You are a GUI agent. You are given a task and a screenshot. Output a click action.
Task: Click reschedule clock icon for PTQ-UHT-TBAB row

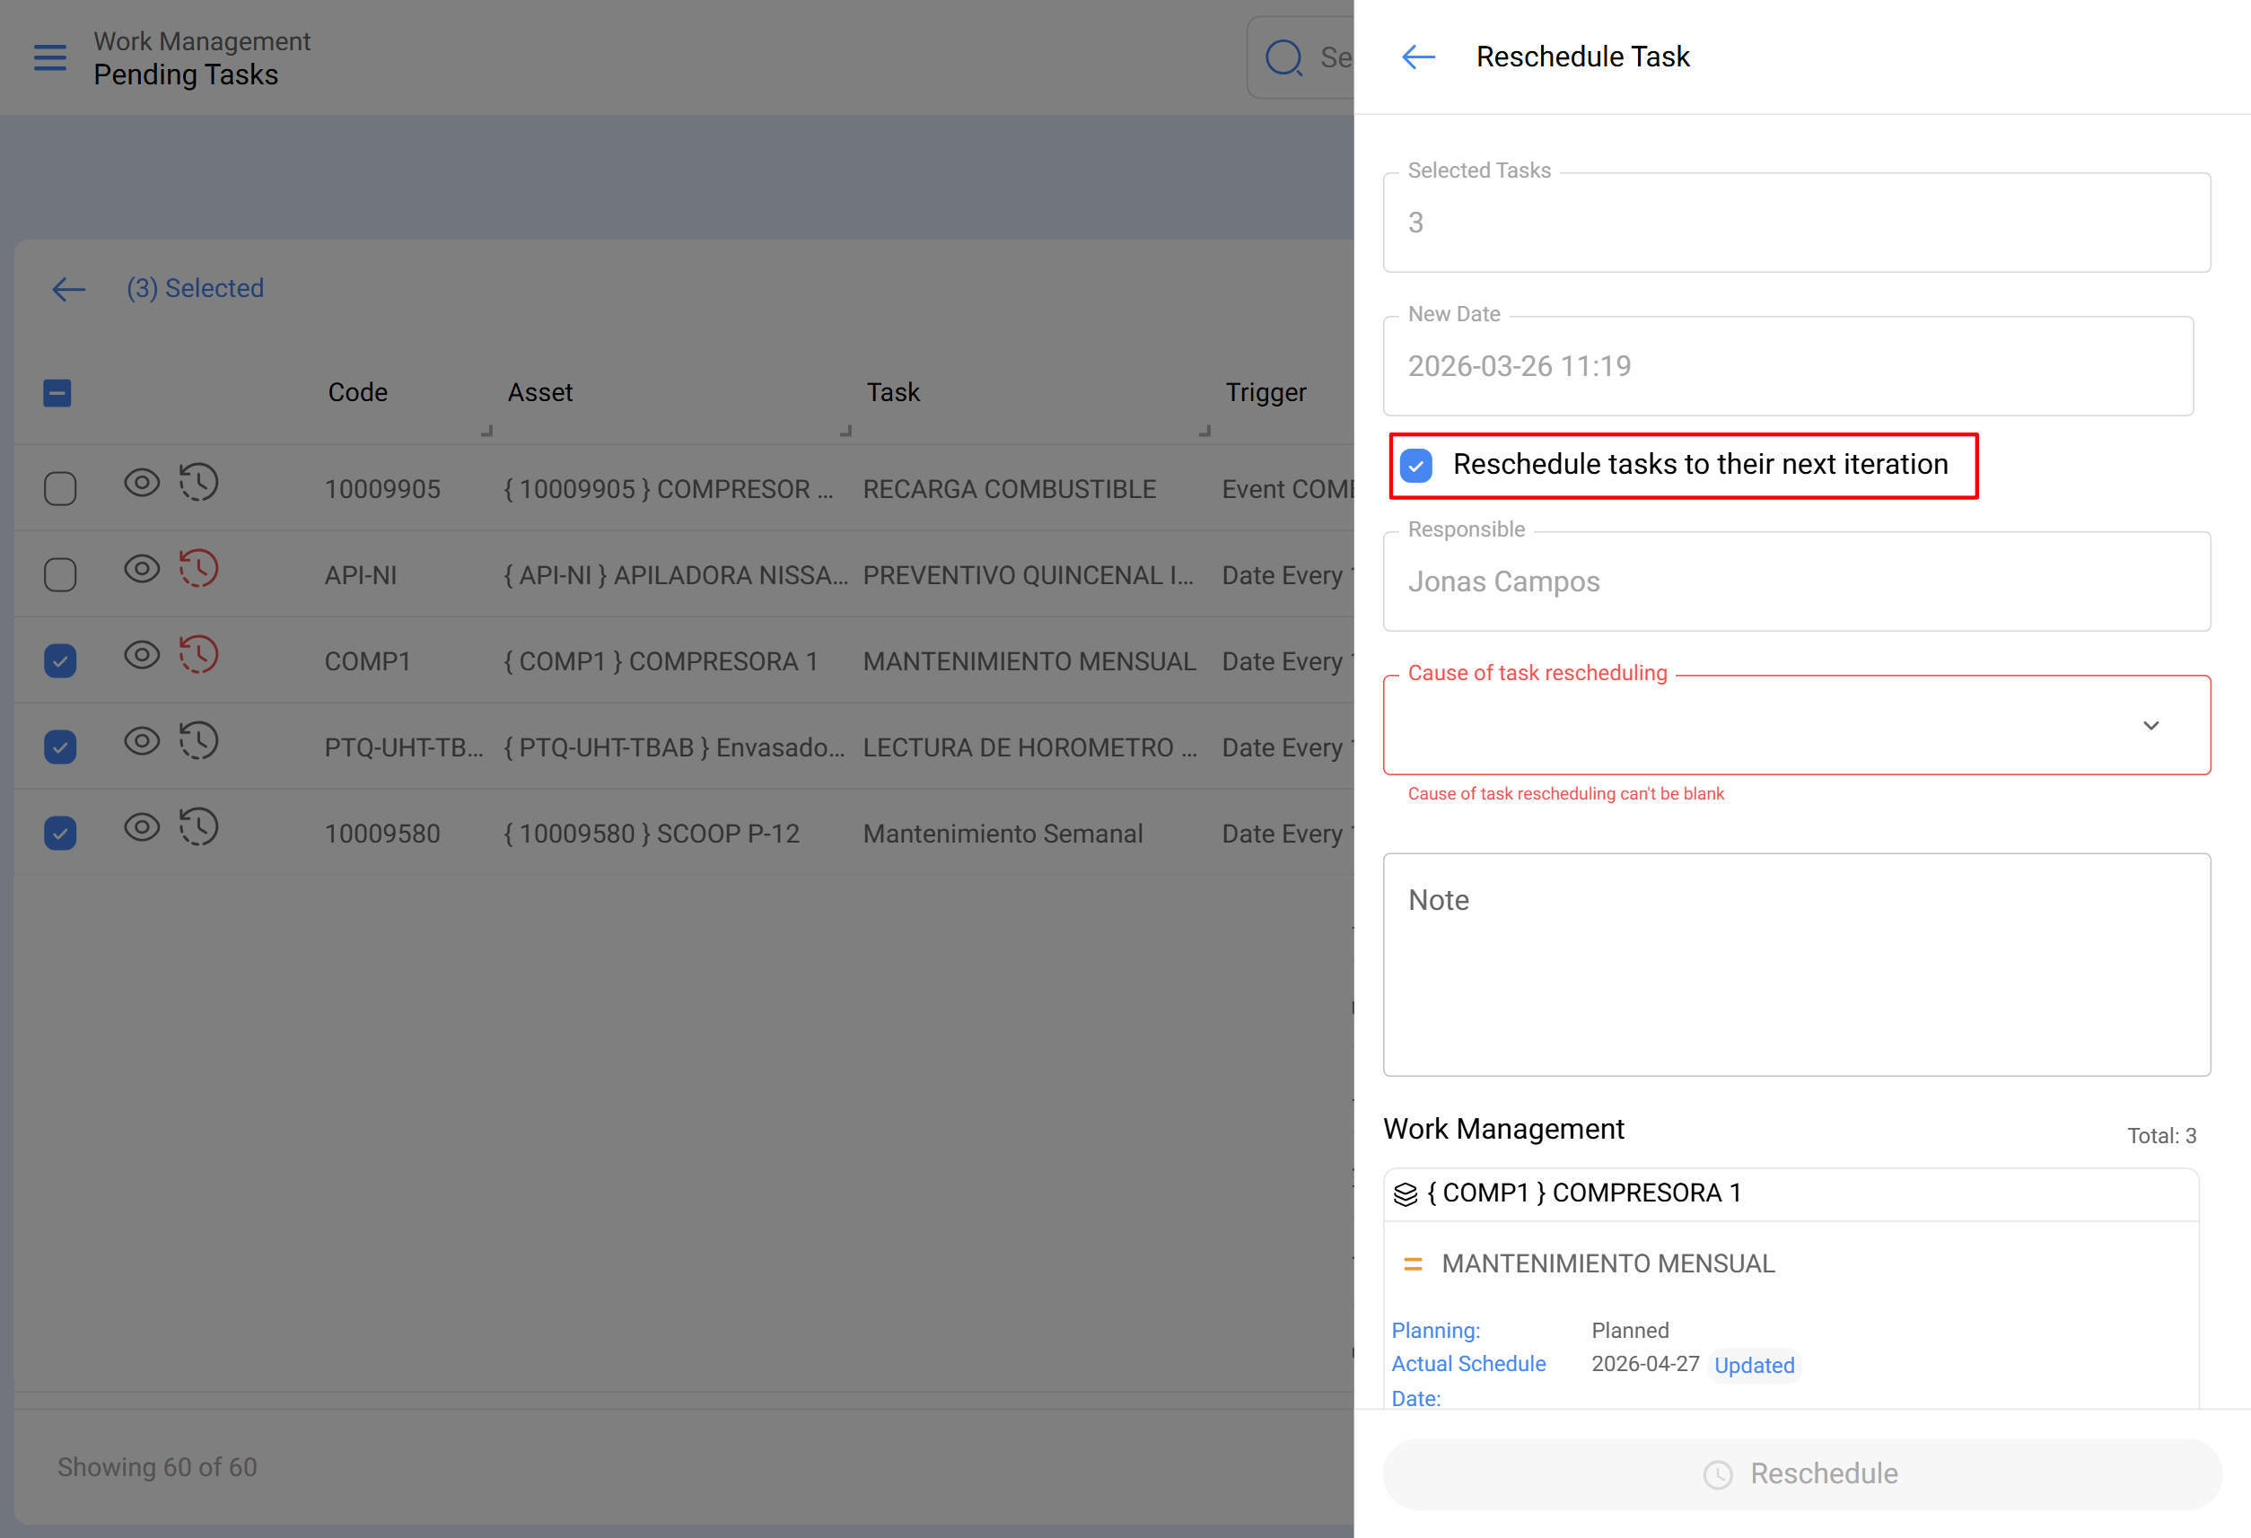click(x=198, y=741)
